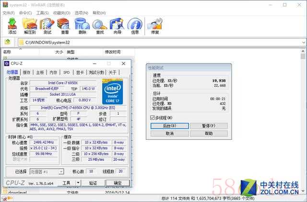Image resolution: width=307 pixels, height=202 pixels.
Task: Click the 查找 (Find) toolbar icon
Action: tap(100, 25)
